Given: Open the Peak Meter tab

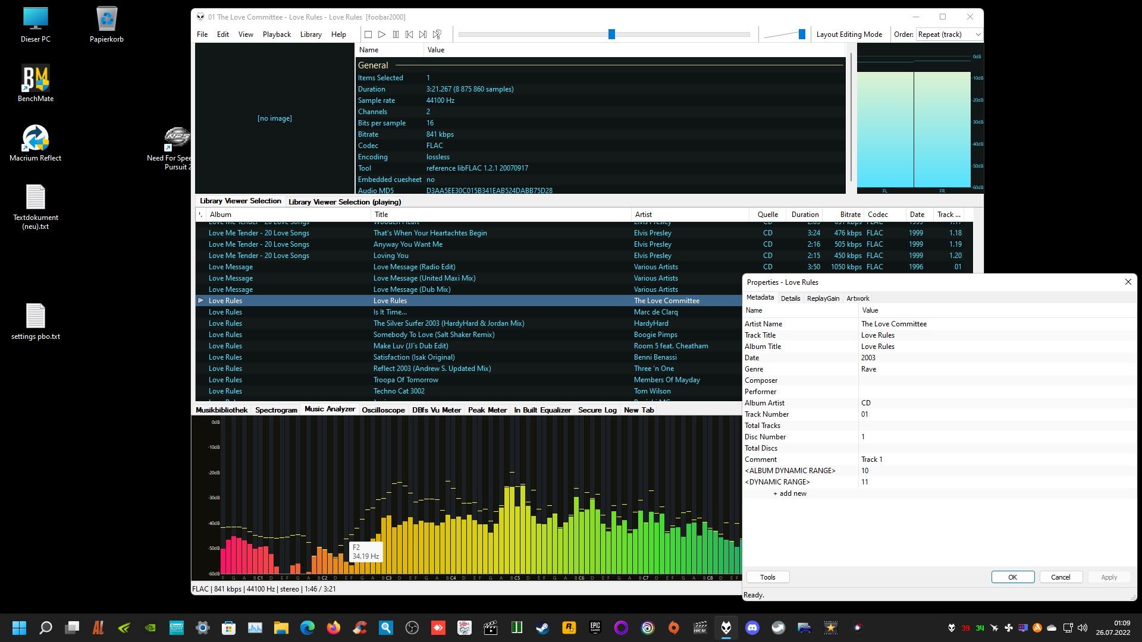Looking at the screenshot, I should 487,410.
